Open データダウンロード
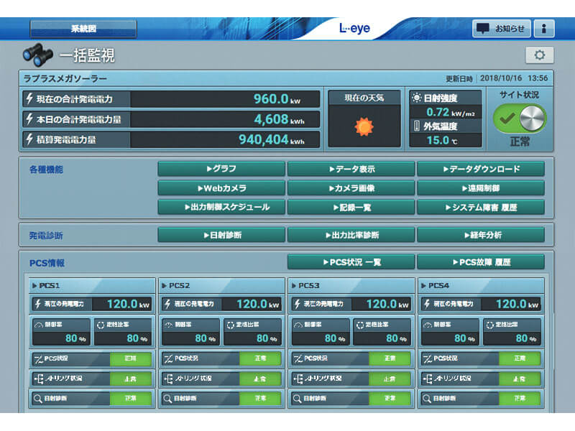Viewport: 575px width, 431px height. (480, 169)
